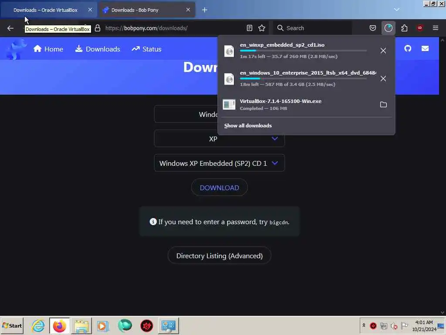Image resolution: width=446 pixels, height=335 pixels.
Task: Open the Windows Start button
Action: [12, 325]
